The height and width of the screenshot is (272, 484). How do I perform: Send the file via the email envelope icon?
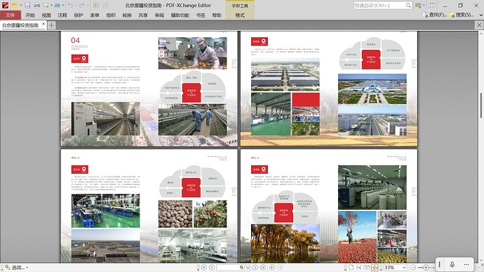click(x=46, y=5)
